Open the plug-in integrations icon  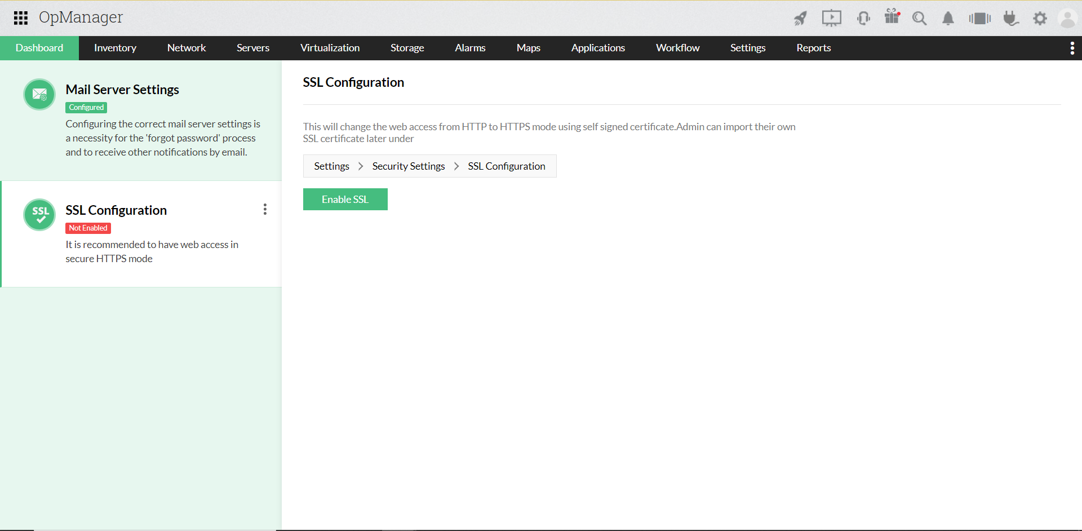[x=1010, y=18]
